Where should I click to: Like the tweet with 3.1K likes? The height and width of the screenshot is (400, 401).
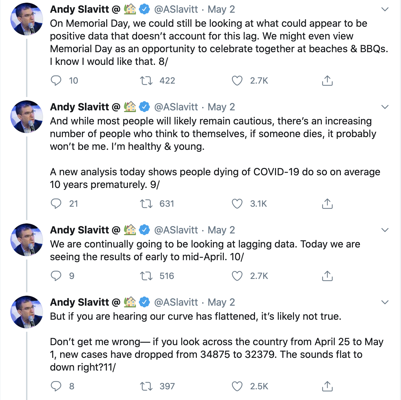point(237,204)
